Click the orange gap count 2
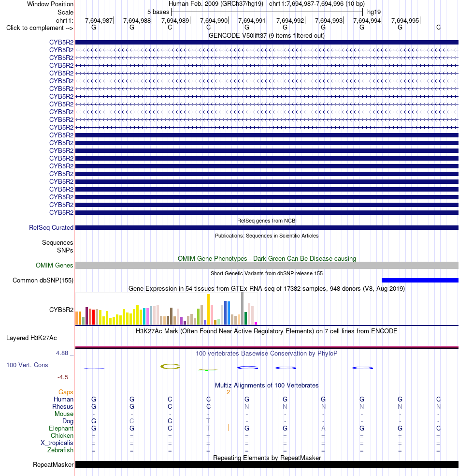 228,392
